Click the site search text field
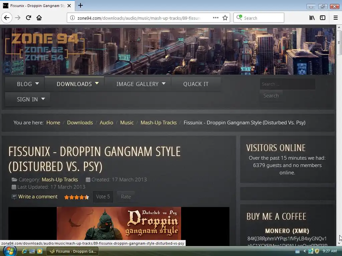This screenshot has width=342, height=256. pyautogui.click(x=288, y=84)
